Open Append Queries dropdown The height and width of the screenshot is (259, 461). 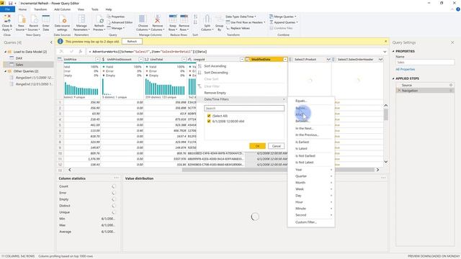(284, 22)
